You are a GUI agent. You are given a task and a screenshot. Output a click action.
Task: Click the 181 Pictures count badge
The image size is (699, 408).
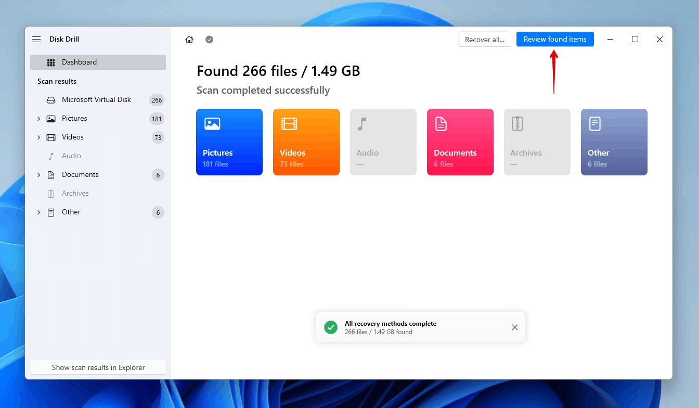coord(157,119)
